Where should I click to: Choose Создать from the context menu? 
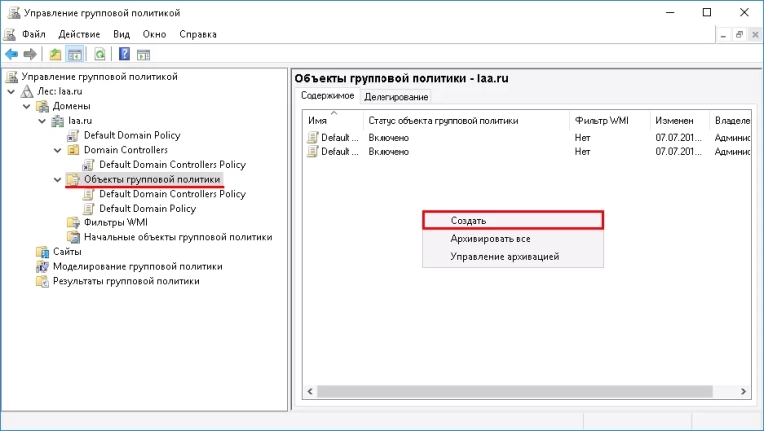[512, 220]
